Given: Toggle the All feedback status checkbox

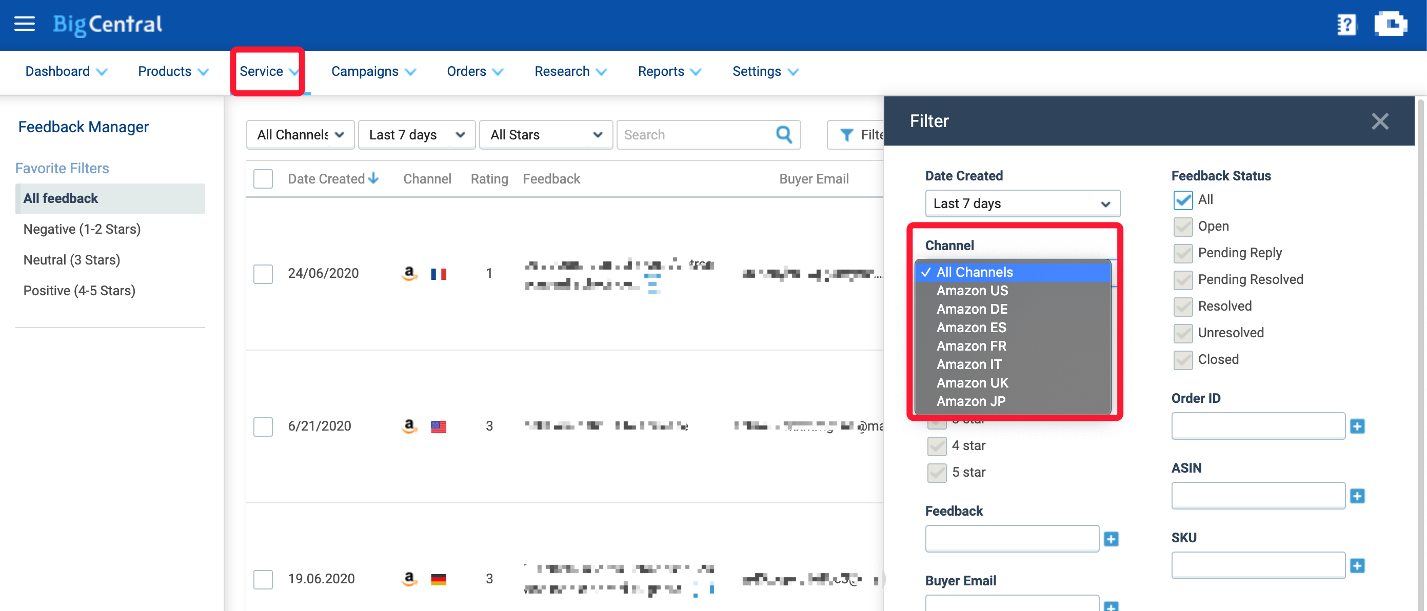Looking at the screenshot, I should (x=1183, y=200).
